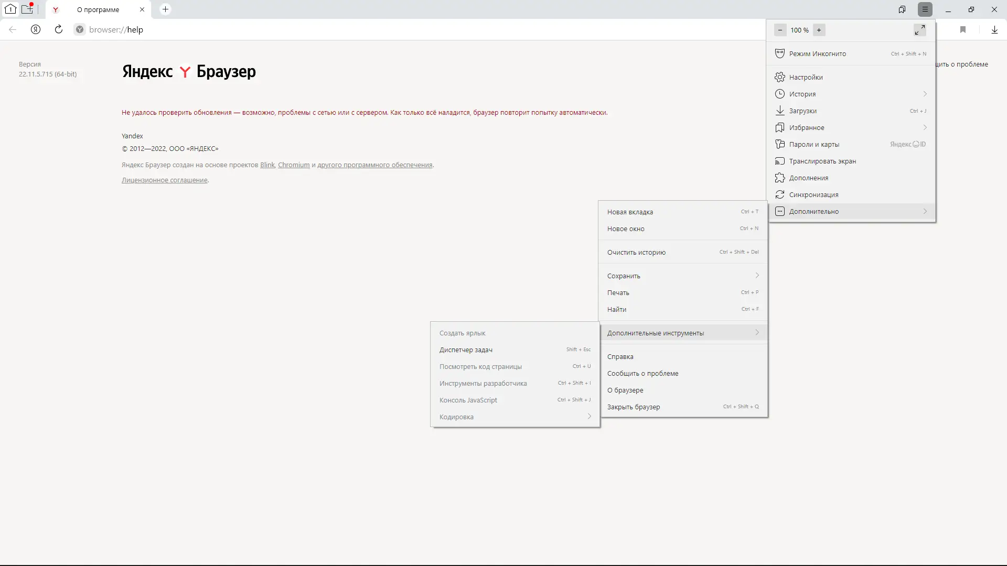Choose Очистить историю from menu

pos(636,252)
